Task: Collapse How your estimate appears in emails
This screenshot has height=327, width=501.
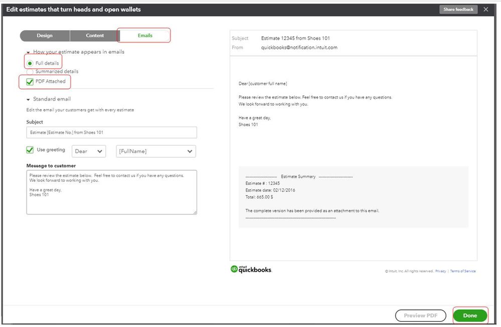Action: 28,52
